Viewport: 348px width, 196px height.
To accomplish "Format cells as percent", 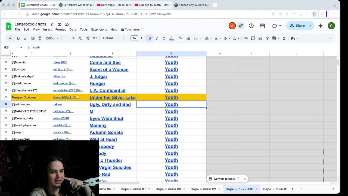I will [73, 38].
